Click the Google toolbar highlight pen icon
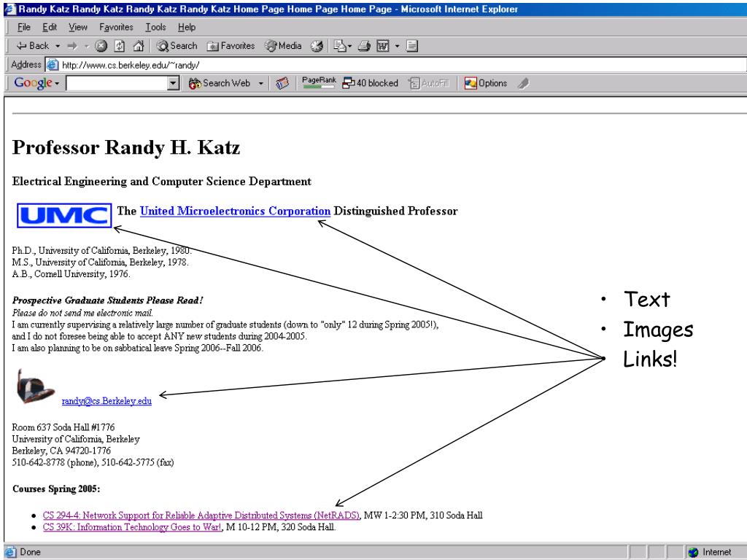The image size is (747, 560). point(524,83)
